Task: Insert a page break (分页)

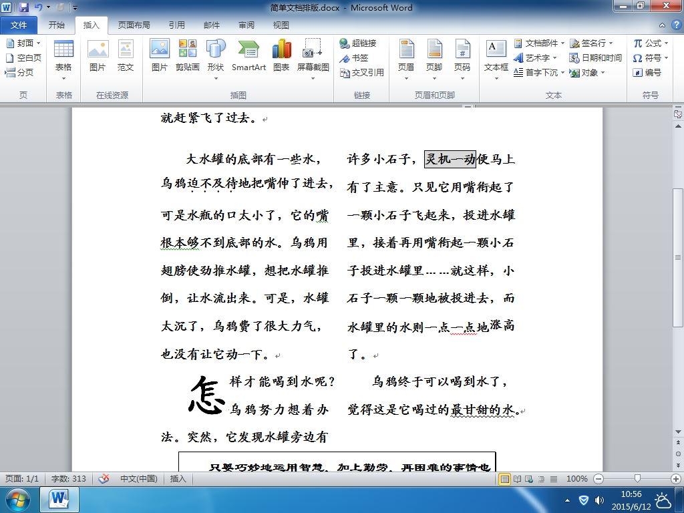Action: 19,72
